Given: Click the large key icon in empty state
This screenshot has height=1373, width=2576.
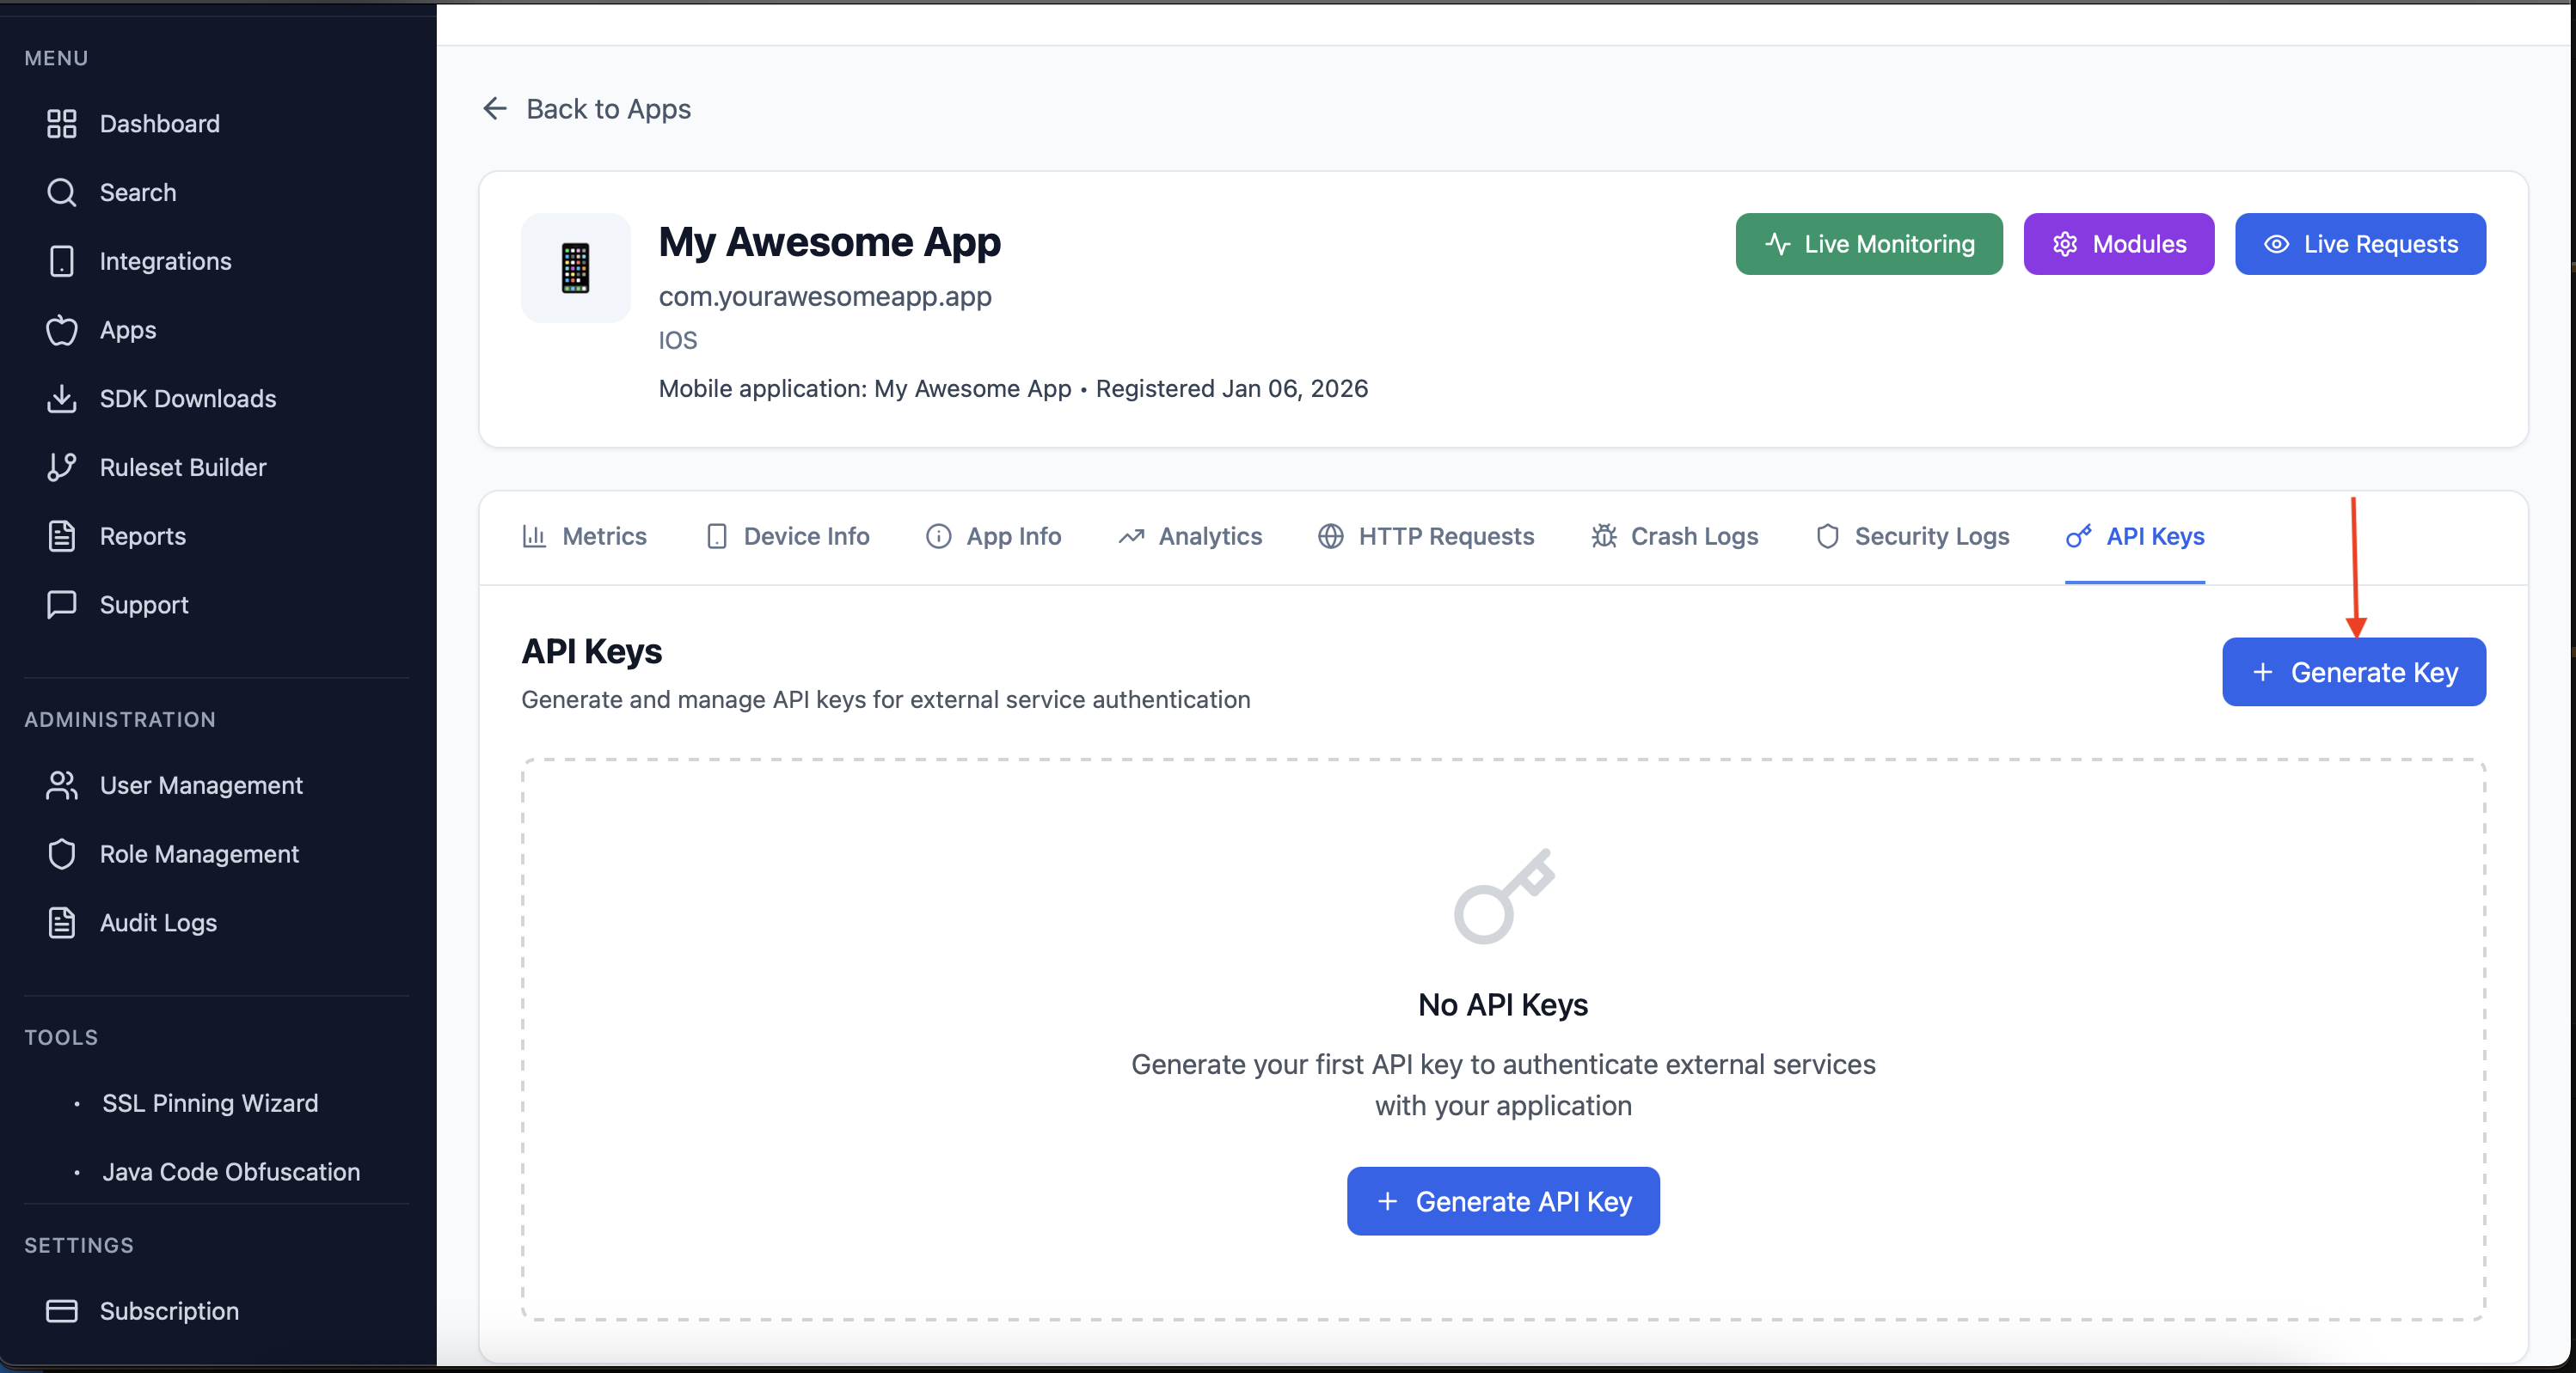Looking at the screenshot, I should [1503, 896].
